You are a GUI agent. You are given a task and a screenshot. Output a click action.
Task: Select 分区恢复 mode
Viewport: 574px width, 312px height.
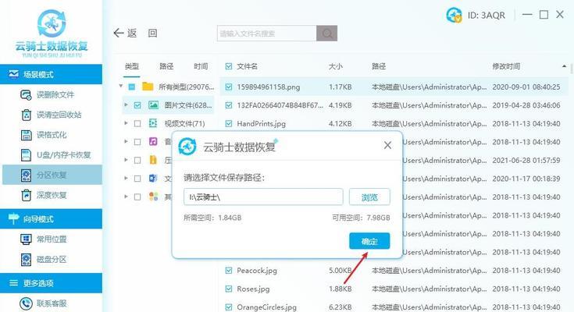coord(52,175)
